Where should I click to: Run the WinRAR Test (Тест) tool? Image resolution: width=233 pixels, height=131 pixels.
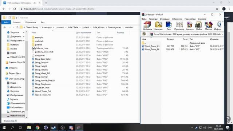[x=169, y=26]
